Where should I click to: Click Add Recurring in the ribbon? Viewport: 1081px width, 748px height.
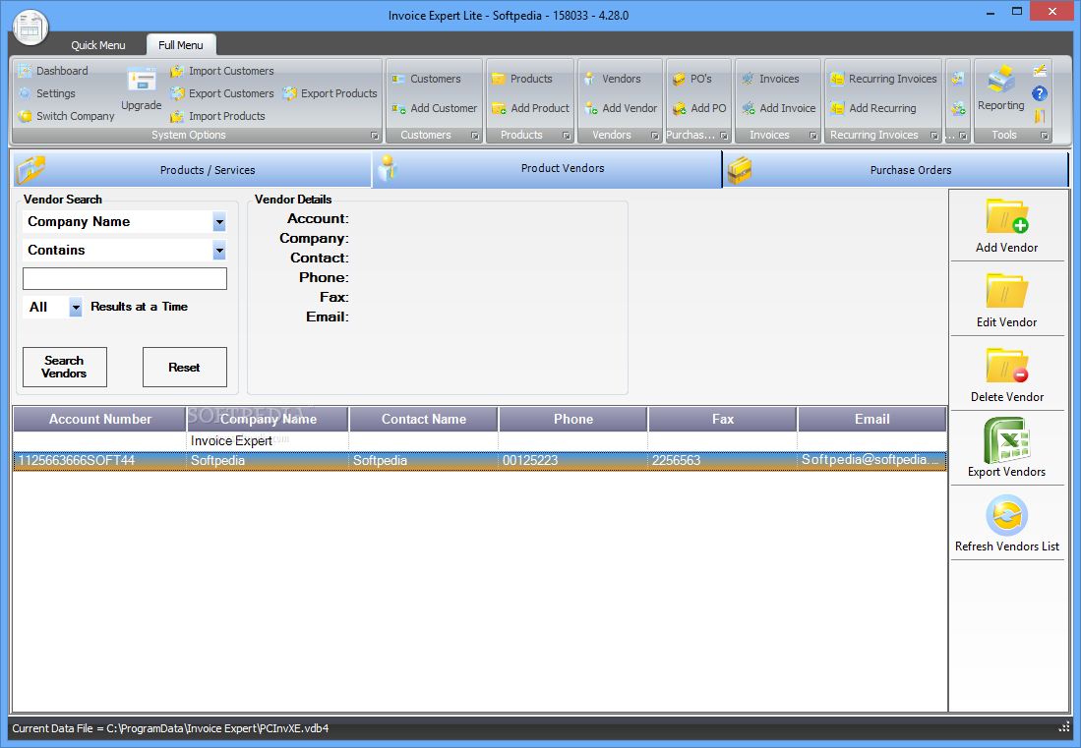tap(873, 109)
